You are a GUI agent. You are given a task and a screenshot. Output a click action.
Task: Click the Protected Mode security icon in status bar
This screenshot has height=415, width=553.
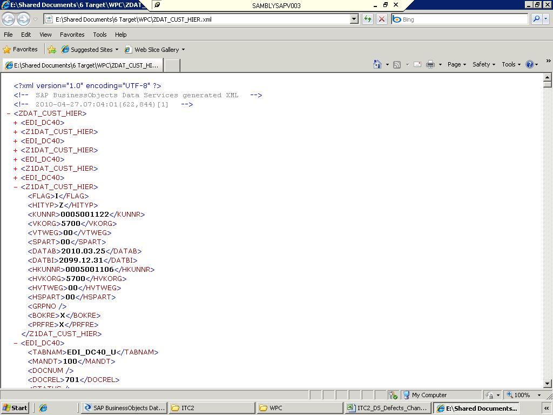pyautogui.click(x=393, y=395)
